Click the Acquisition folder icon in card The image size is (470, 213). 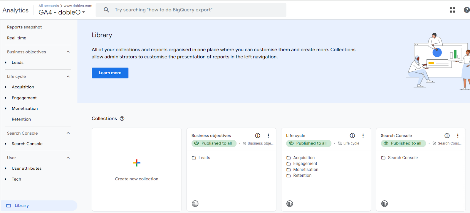pyautogui.click(x=288, y=158)
